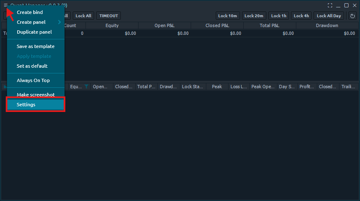The width and height of the screenshot is (360, 201).
Task: Toggle Always On Top option
Action: click(x=33, y=80)
